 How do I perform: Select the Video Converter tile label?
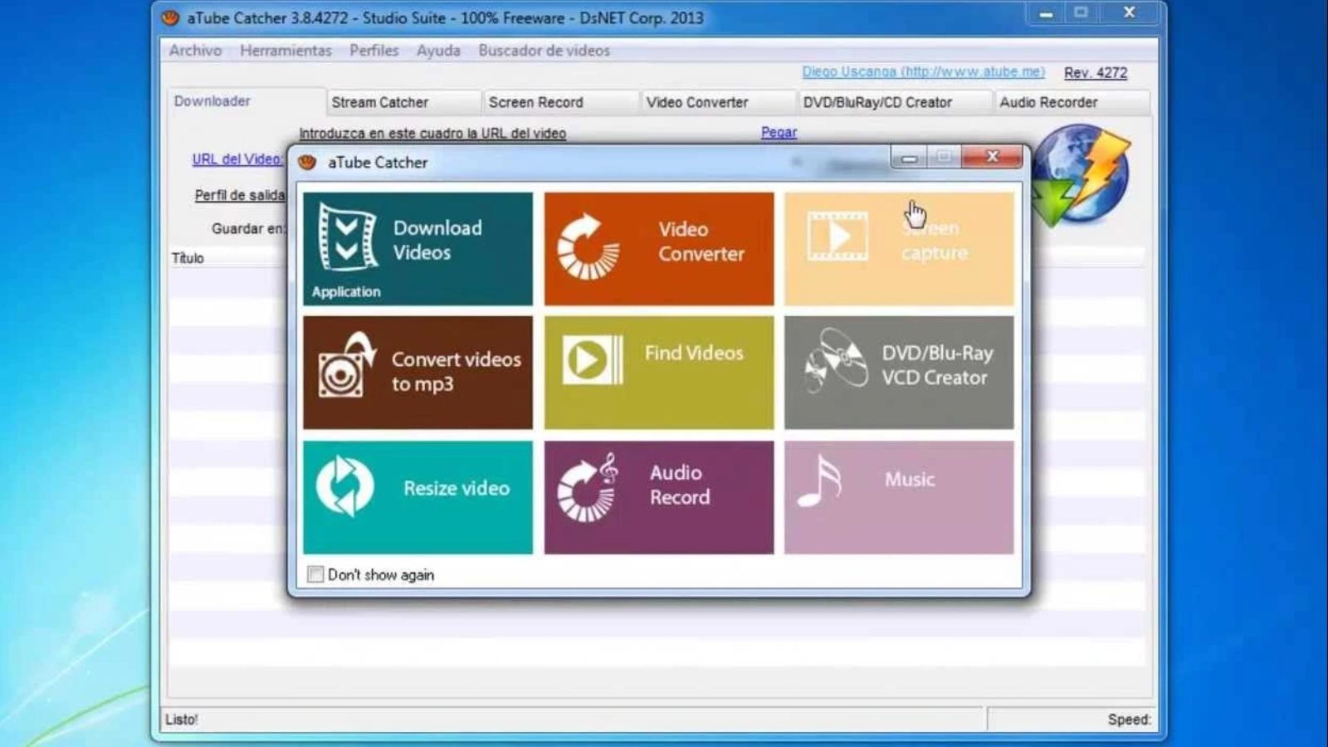[x=701, y=242]
